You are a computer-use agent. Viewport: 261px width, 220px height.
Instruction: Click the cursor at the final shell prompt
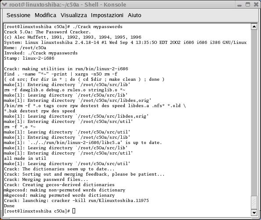(74, 211)
